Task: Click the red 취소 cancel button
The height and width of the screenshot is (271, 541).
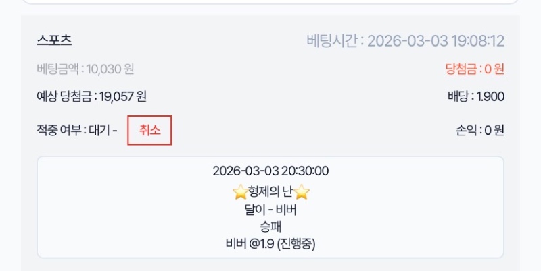Action: (149, 130)
